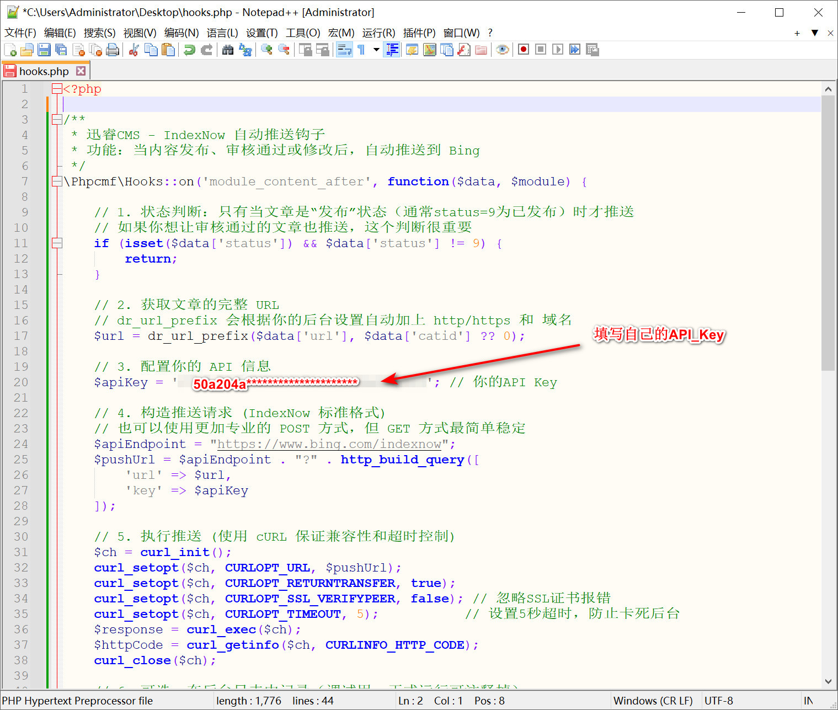
Task: Collapse the fold marker at line 7
Action: point(57,181)
